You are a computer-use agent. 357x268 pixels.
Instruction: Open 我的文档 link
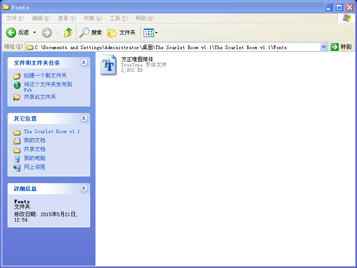coord(35,140)
